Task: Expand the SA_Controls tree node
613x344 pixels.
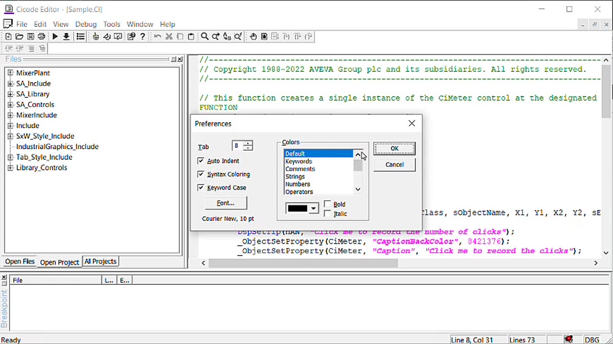Action: pyautogui.click(x=10, y=105)
